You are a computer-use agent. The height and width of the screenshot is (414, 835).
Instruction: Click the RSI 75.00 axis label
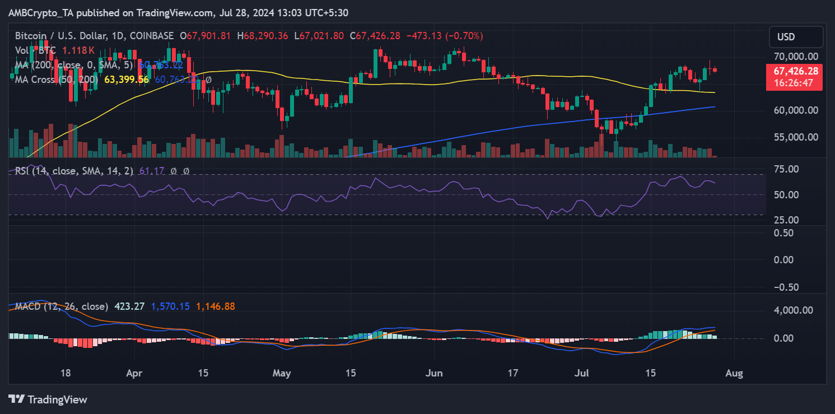tap(785, 169)
